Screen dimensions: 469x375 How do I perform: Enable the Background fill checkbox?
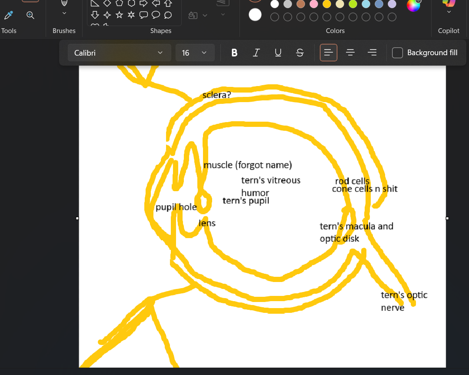tap(397, 53)
